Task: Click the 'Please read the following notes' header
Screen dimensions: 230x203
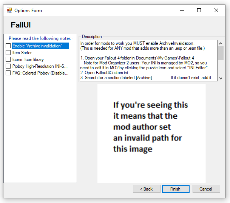Action: click(40, 38)
